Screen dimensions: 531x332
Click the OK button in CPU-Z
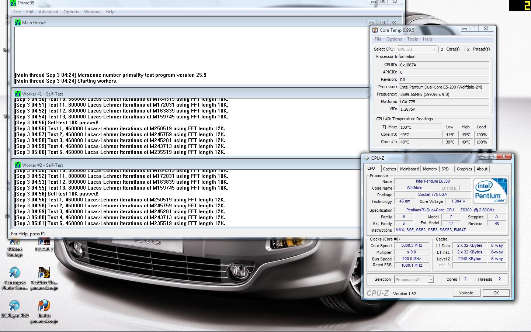coord(496,293)
